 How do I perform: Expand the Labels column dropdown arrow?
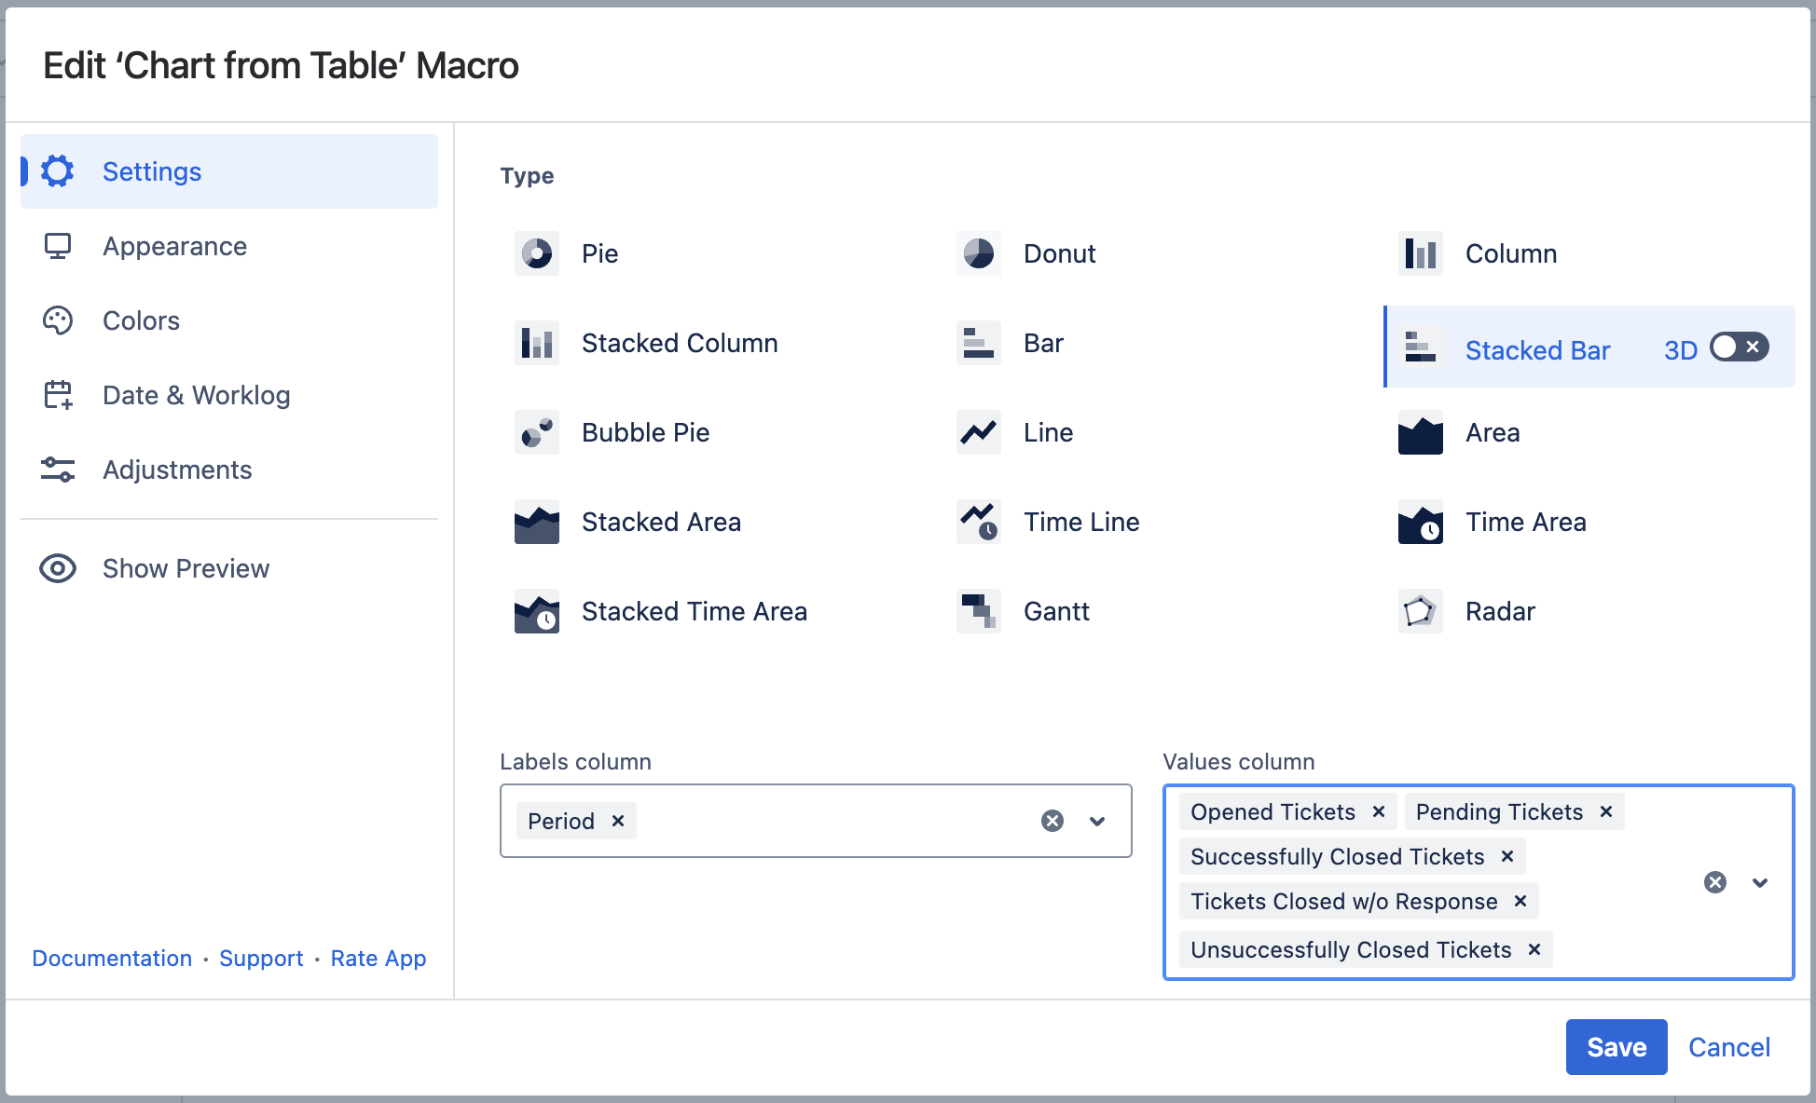click(x=1097, y=821)
